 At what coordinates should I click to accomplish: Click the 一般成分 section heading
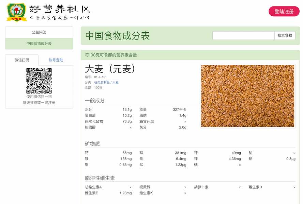point(95,101)
